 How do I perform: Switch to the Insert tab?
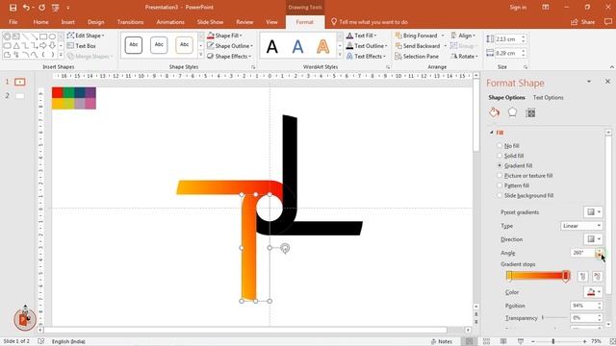point(68,22)
